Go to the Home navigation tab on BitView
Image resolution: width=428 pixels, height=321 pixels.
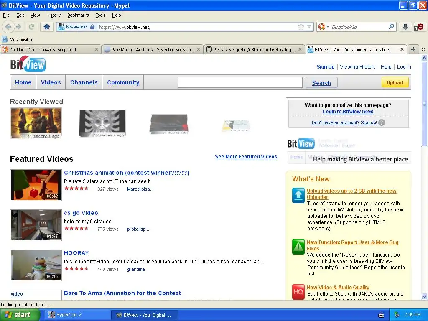[x=23, y=82]
